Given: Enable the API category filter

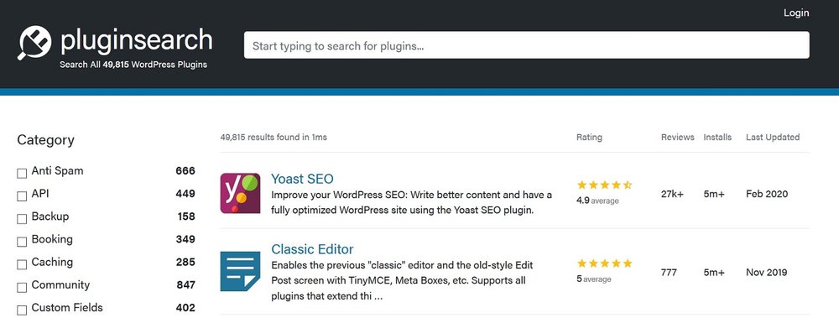Looking at the screenshot, I should point(22,196).
